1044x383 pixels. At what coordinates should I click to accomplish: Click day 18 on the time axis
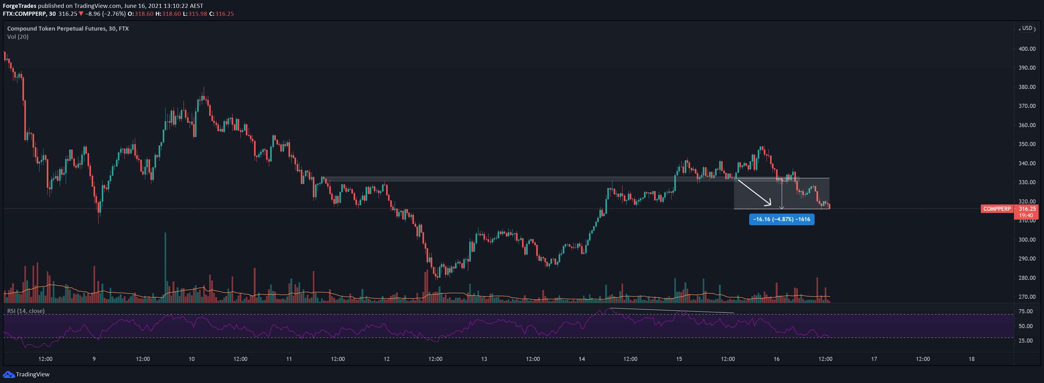[971, 359]
